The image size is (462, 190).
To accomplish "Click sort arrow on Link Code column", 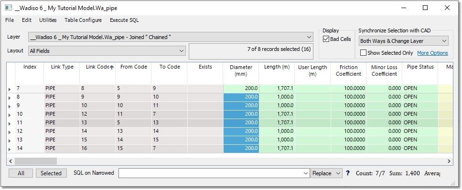I will 112,67.
